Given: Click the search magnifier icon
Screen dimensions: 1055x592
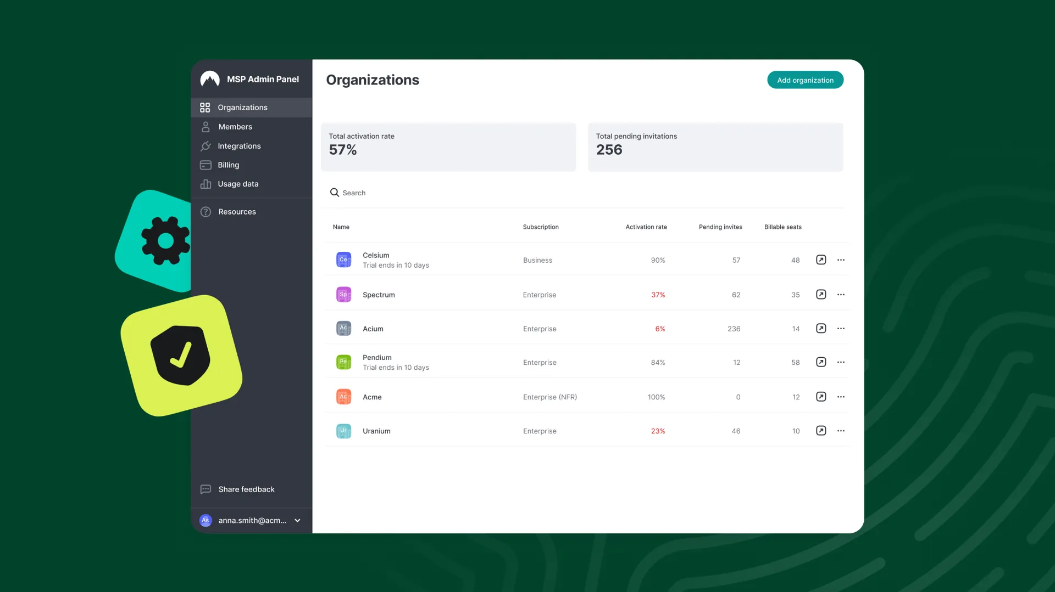Looking at the screenshot, I should [334, 192].
